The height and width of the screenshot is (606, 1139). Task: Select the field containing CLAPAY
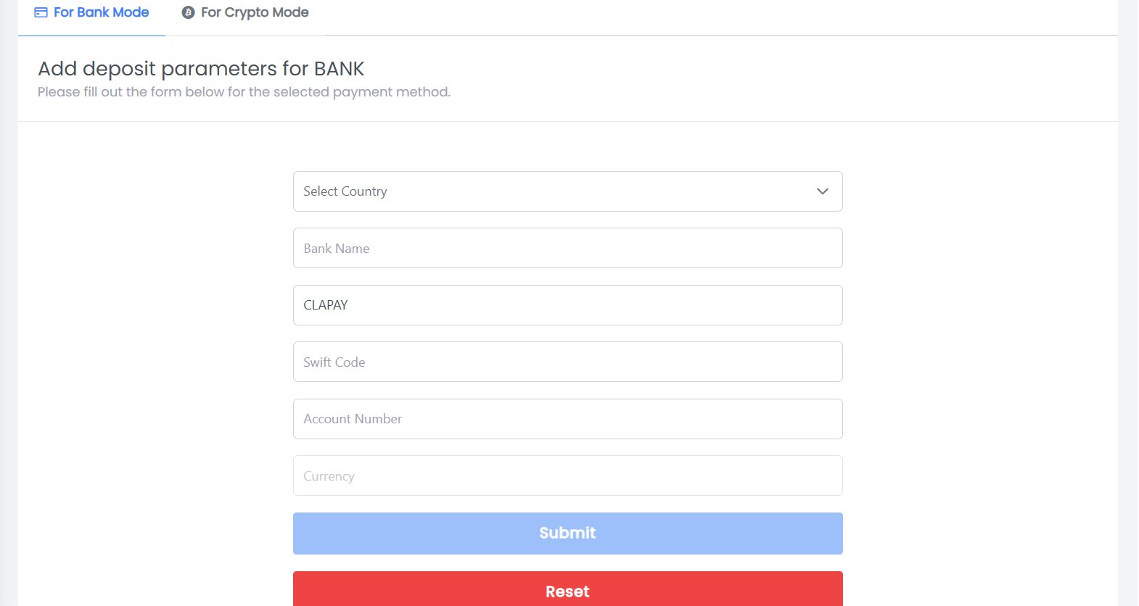click(x=567, y=305)
